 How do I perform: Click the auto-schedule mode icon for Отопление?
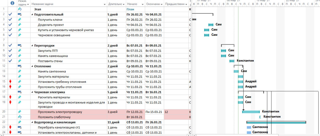click(x=20, y=66)
